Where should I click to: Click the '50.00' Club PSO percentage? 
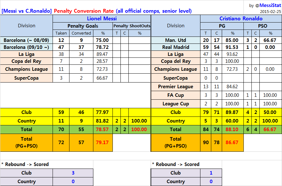click(x=271, y=112)
